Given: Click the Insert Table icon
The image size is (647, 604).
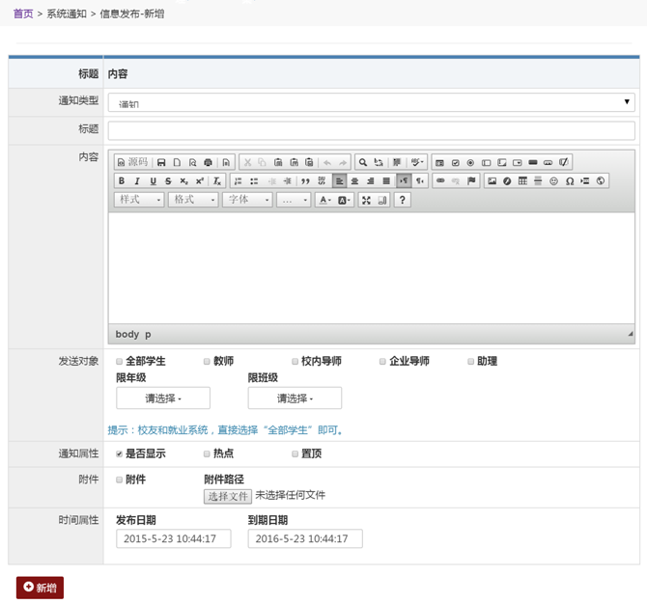Looking at the screenshot, I should (x=522, y=181).
